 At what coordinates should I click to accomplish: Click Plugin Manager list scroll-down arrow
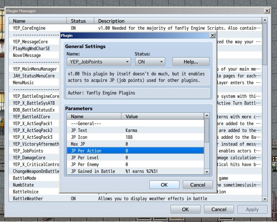[265, 199]
